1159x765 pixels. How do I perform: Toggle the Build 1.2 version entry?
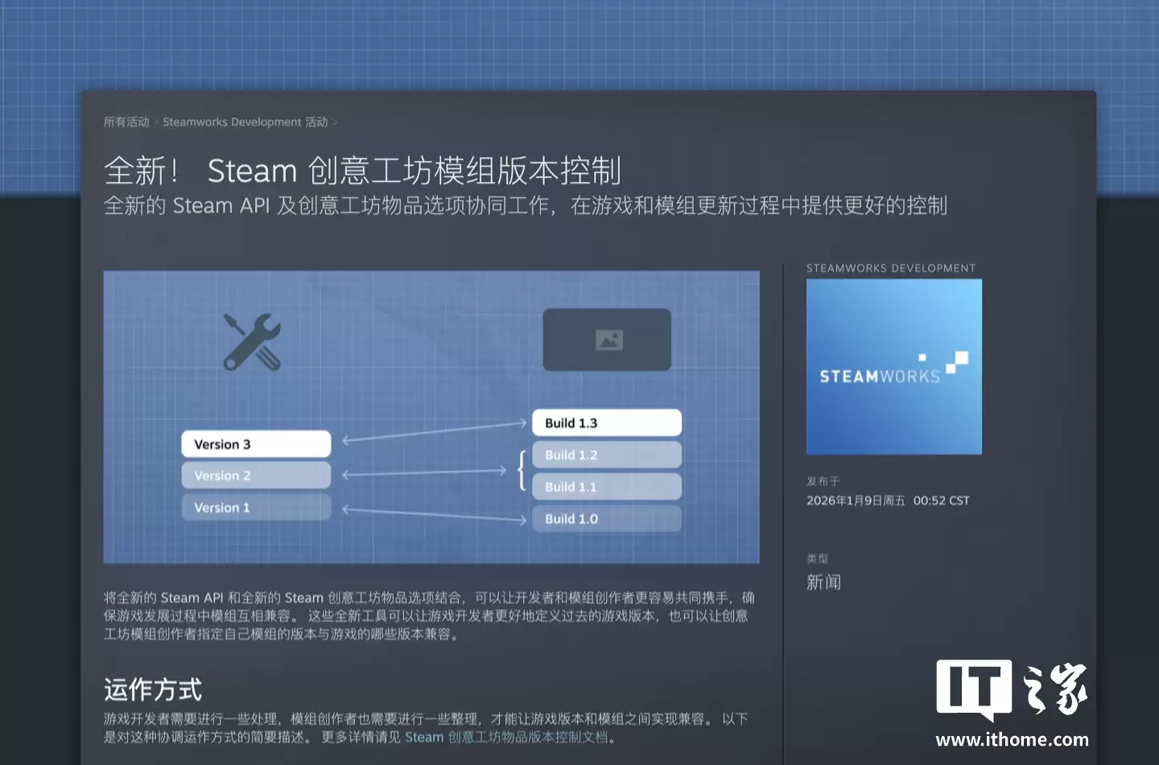pos(607,454)
